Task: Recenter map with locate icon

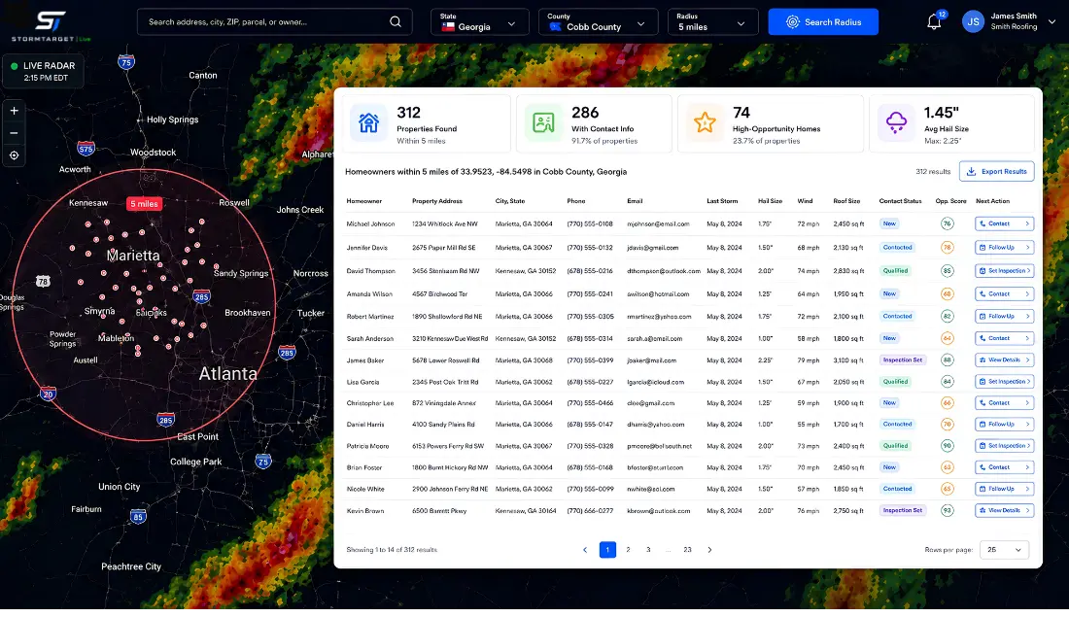Action: click(14, 155)
